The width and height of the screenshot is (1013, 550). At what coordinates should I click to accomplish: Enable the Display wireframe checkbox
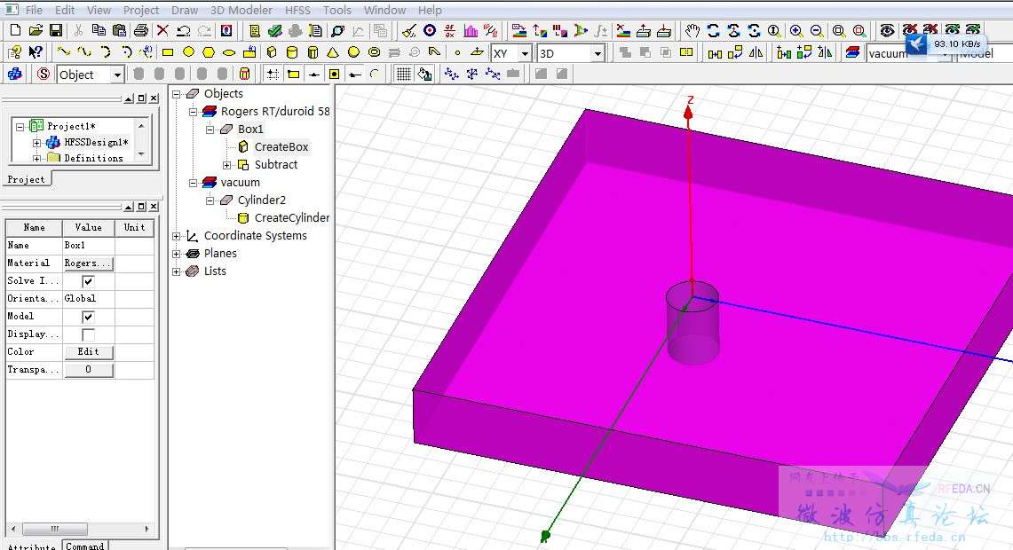88,334
